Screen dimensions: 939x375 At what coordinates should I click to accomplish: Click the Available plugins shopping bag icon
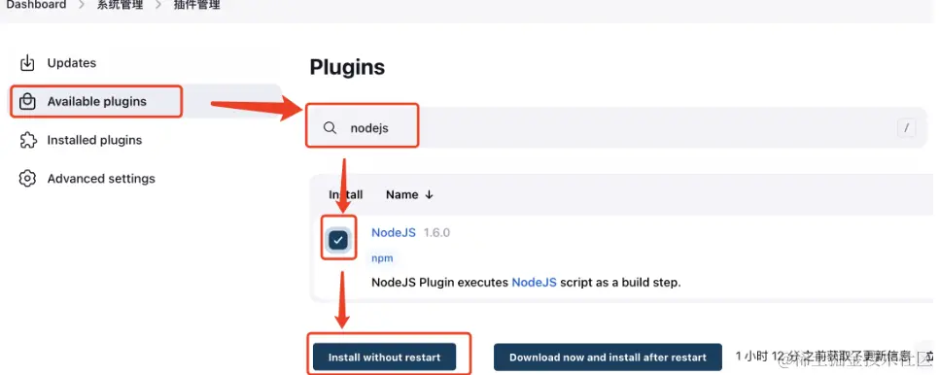[27, 102]
